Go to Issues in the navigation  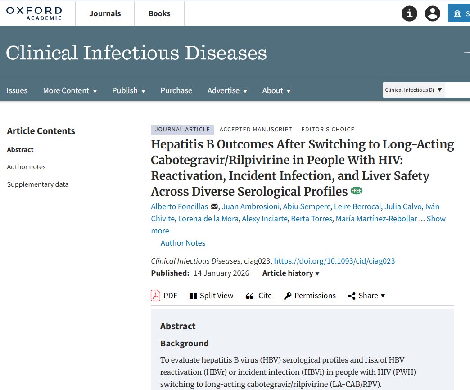(x=17, y=90)
